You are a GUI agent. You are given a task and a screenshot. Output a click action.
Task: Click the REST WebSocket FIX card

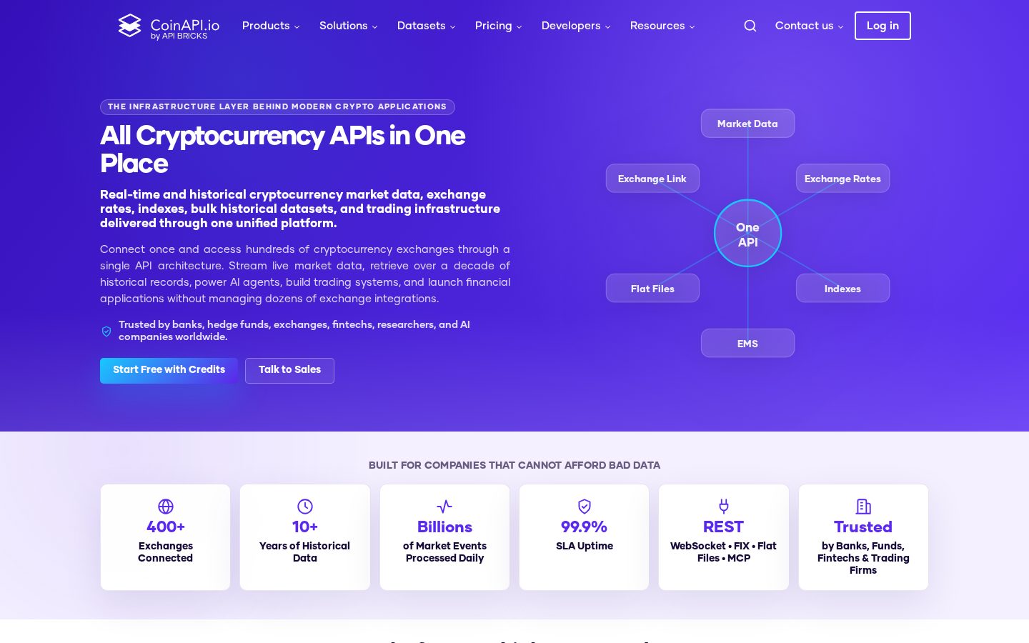click(x=724, y=537)
